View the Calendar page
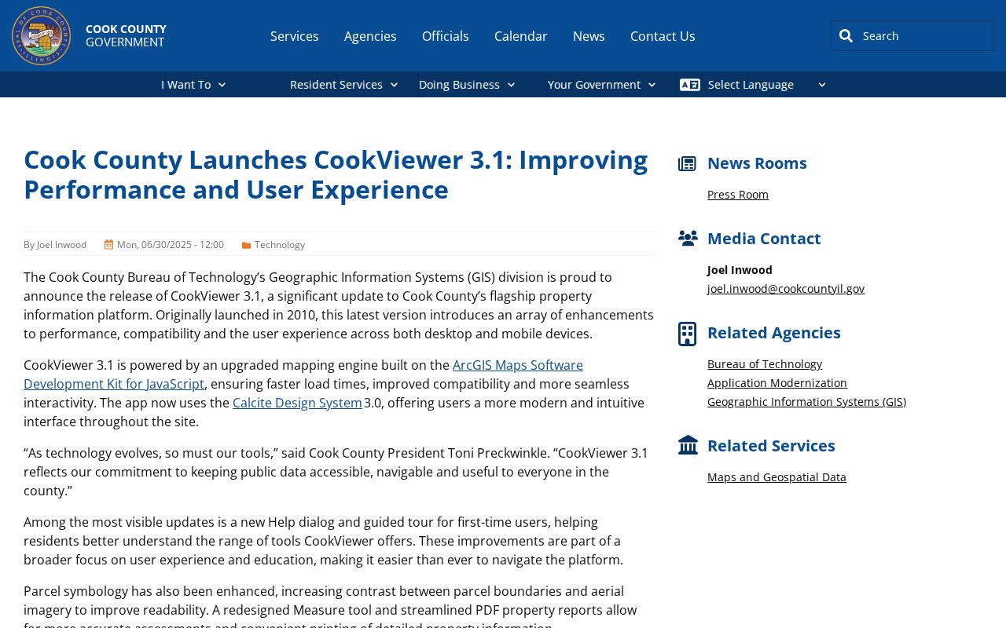The width and height of the screenshot is (1006, 628). [x=521, y=36]
